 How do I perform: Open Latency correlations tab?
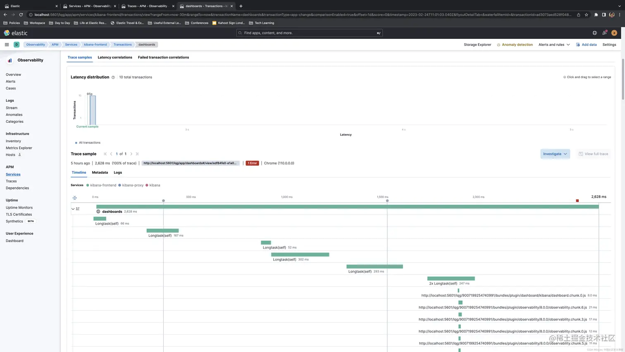point(115,57)
